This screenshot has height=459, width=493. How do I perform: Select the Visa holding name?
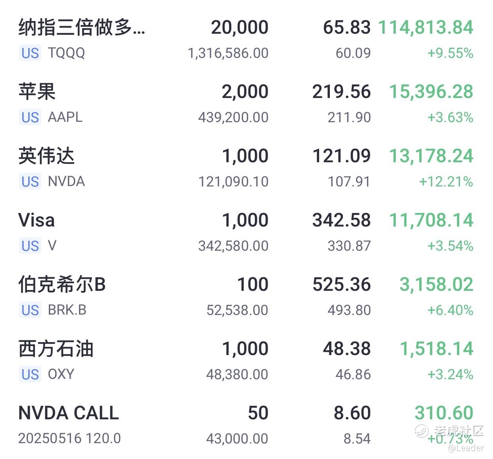click(x=37, y=220)
